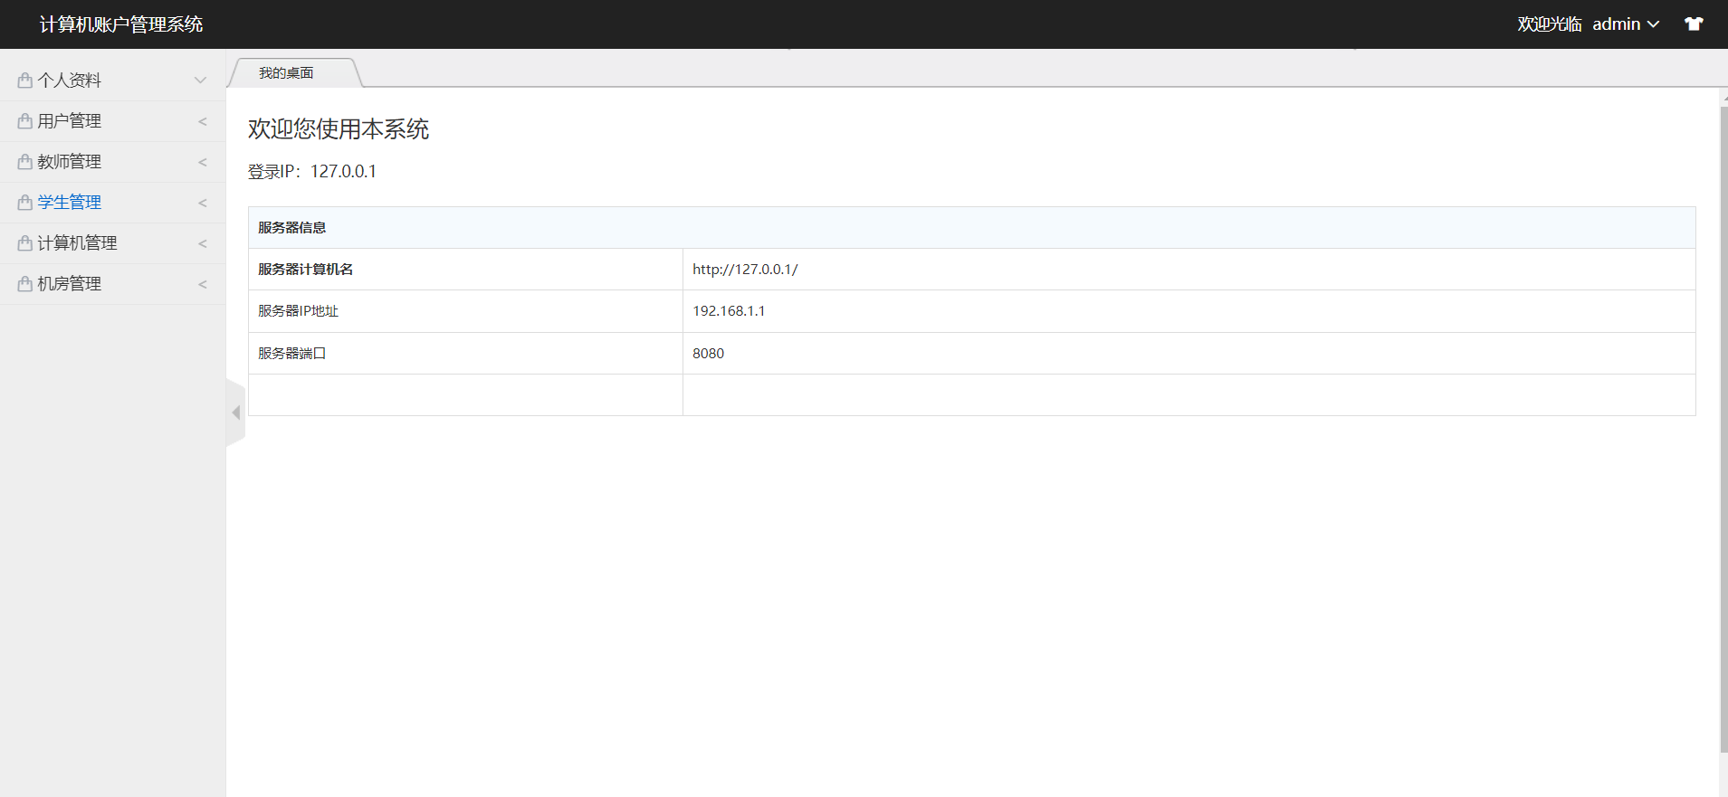Open the skin theme shirt icon
Screen dimensions: 1728x797
coord(1694,24)
